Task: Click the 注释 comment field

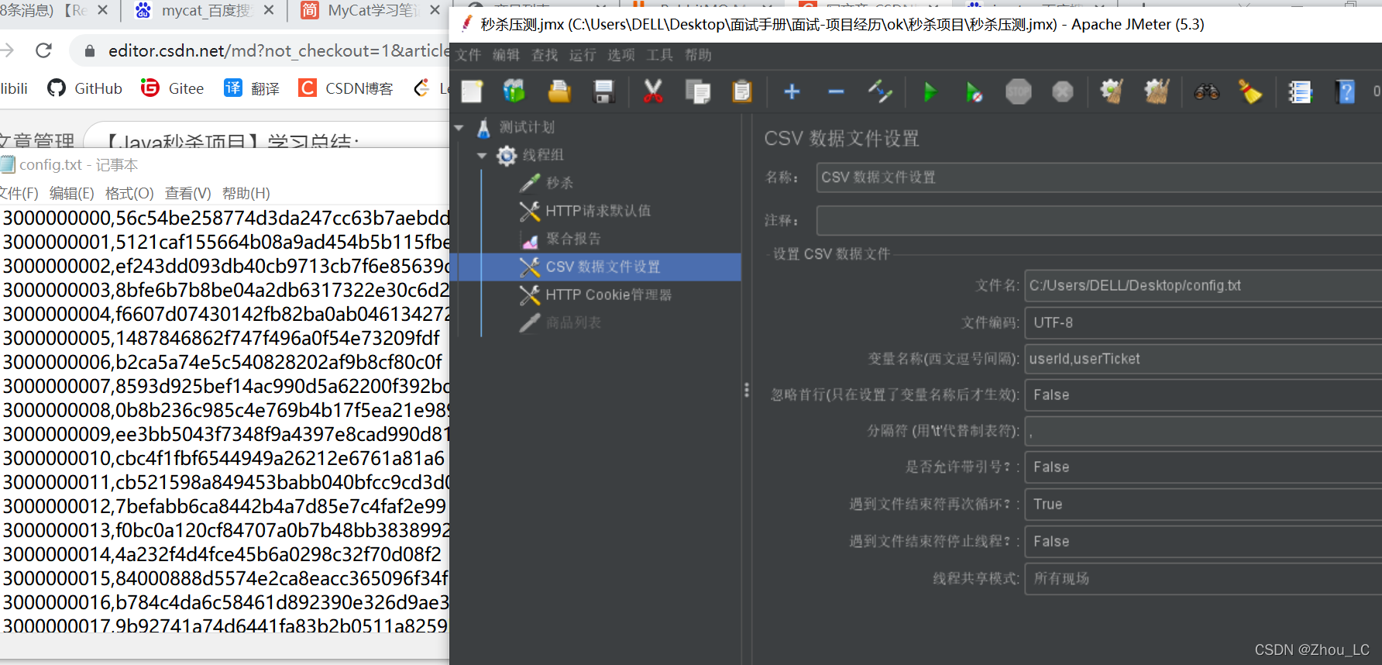Action: click(1098, 221)
